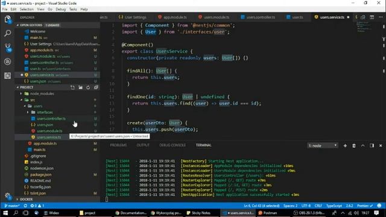The height and width of the screenshot is (217, 386).
Task: Open Windows Task View
Action: [x=25, y=213]
